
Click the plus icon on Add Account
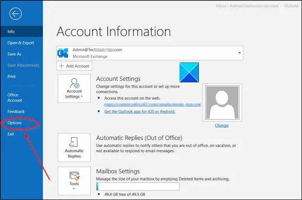[x=61, y=66]
